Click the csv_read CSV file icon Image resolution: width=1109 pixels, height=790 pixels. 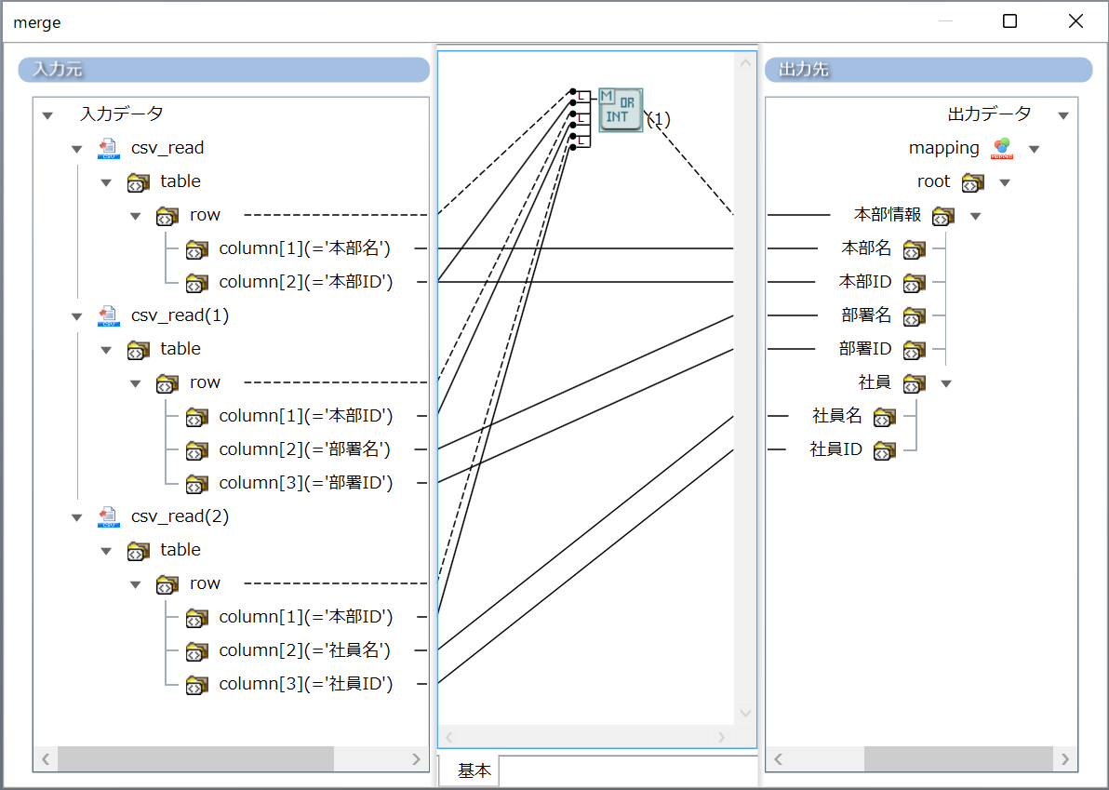point(108,148)
